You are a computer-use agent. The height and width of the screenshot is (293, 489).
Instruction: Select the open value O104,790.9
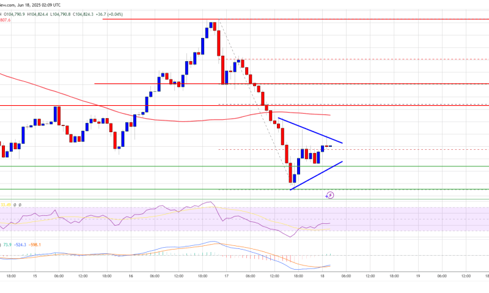point(13,14)
